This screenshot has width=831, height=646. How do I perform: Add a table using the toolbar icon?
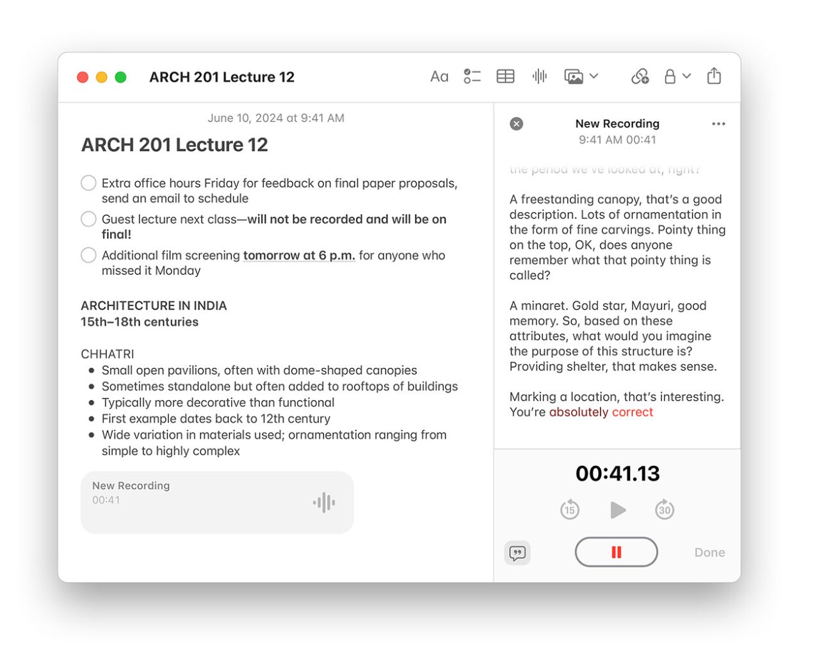point(505,77)
